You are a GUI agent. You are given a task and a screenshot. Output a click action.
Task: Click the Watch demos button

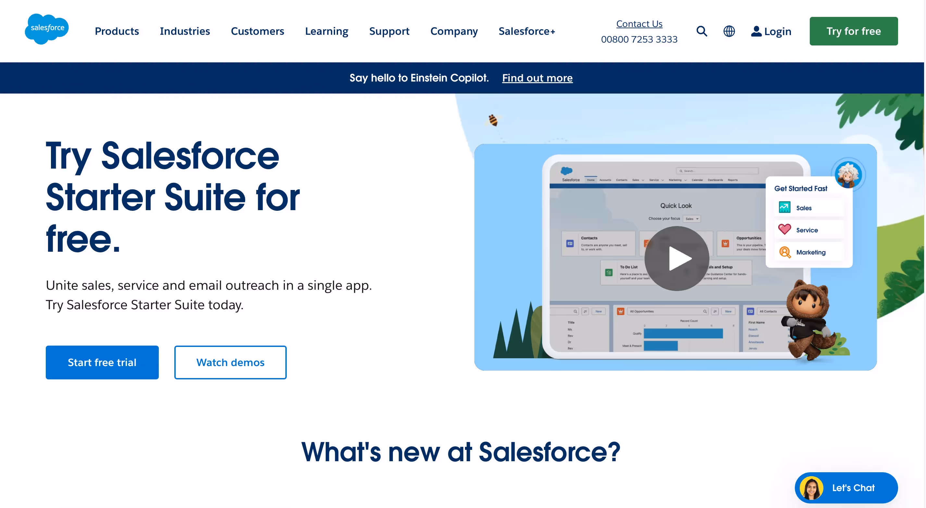[230, 362]
